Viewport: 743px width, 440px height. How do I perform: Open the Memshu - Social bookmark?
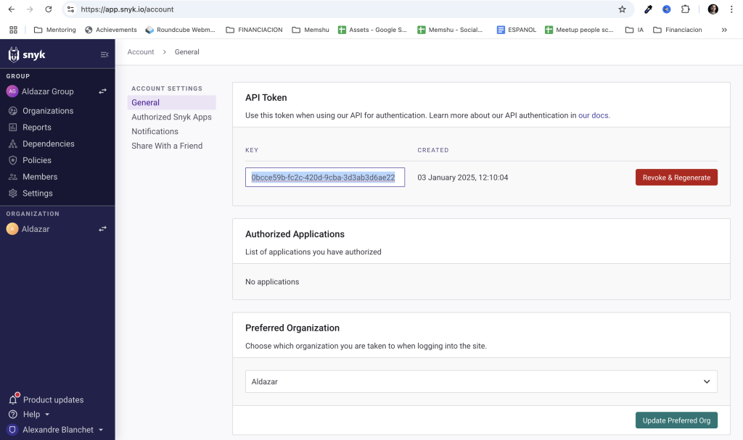[450, 30]
